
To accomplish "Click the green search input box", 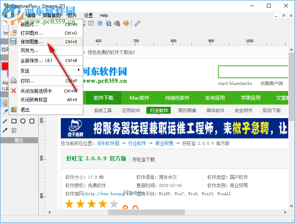I will click(x=253, y=72).
